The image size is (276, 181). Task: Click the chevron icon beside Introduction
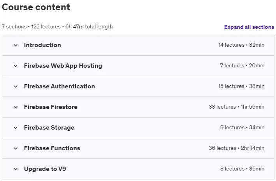(16, 45)
